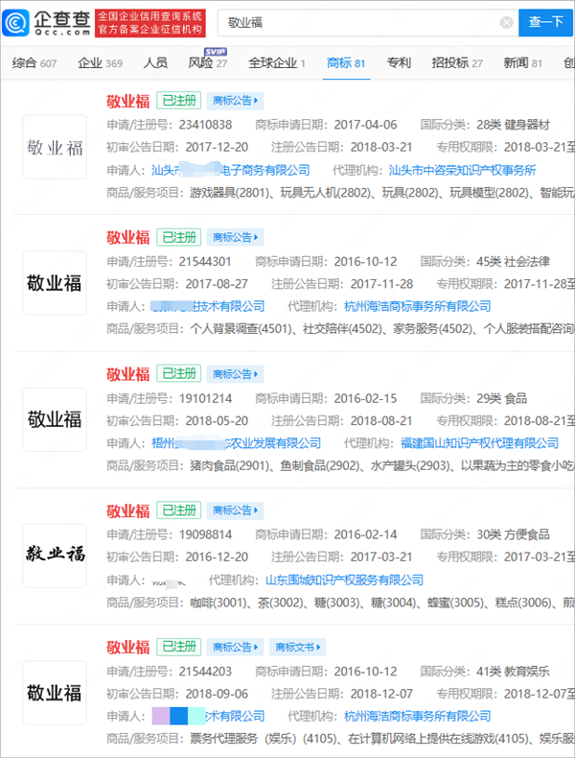
Task: Click application date 2017-04-06
Action: pos(365,125)
